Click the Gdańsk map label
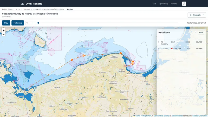Viewport: 208px width, 117px height. 128,74
